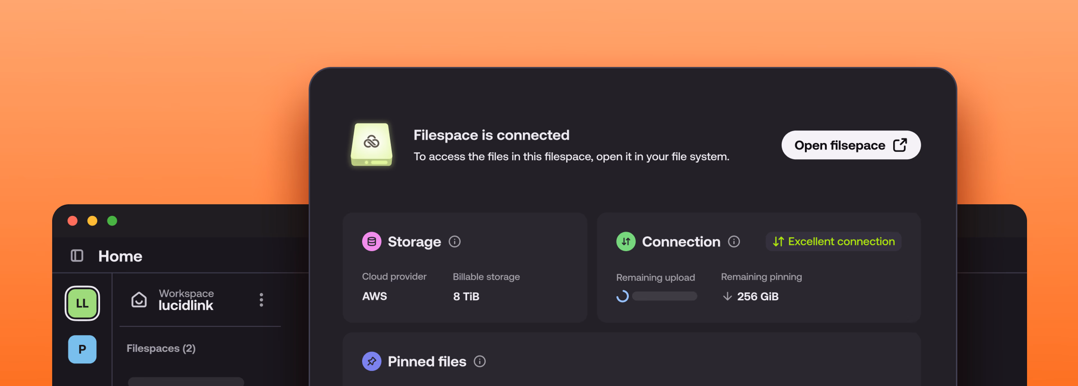Click the pink Storage database icon
1078x386 pixels.
(x=371, y=241)
